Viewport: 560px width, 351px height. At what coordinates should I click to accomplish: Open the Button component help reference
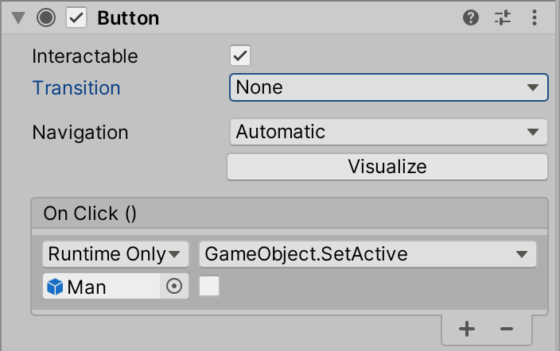[471, 17]
